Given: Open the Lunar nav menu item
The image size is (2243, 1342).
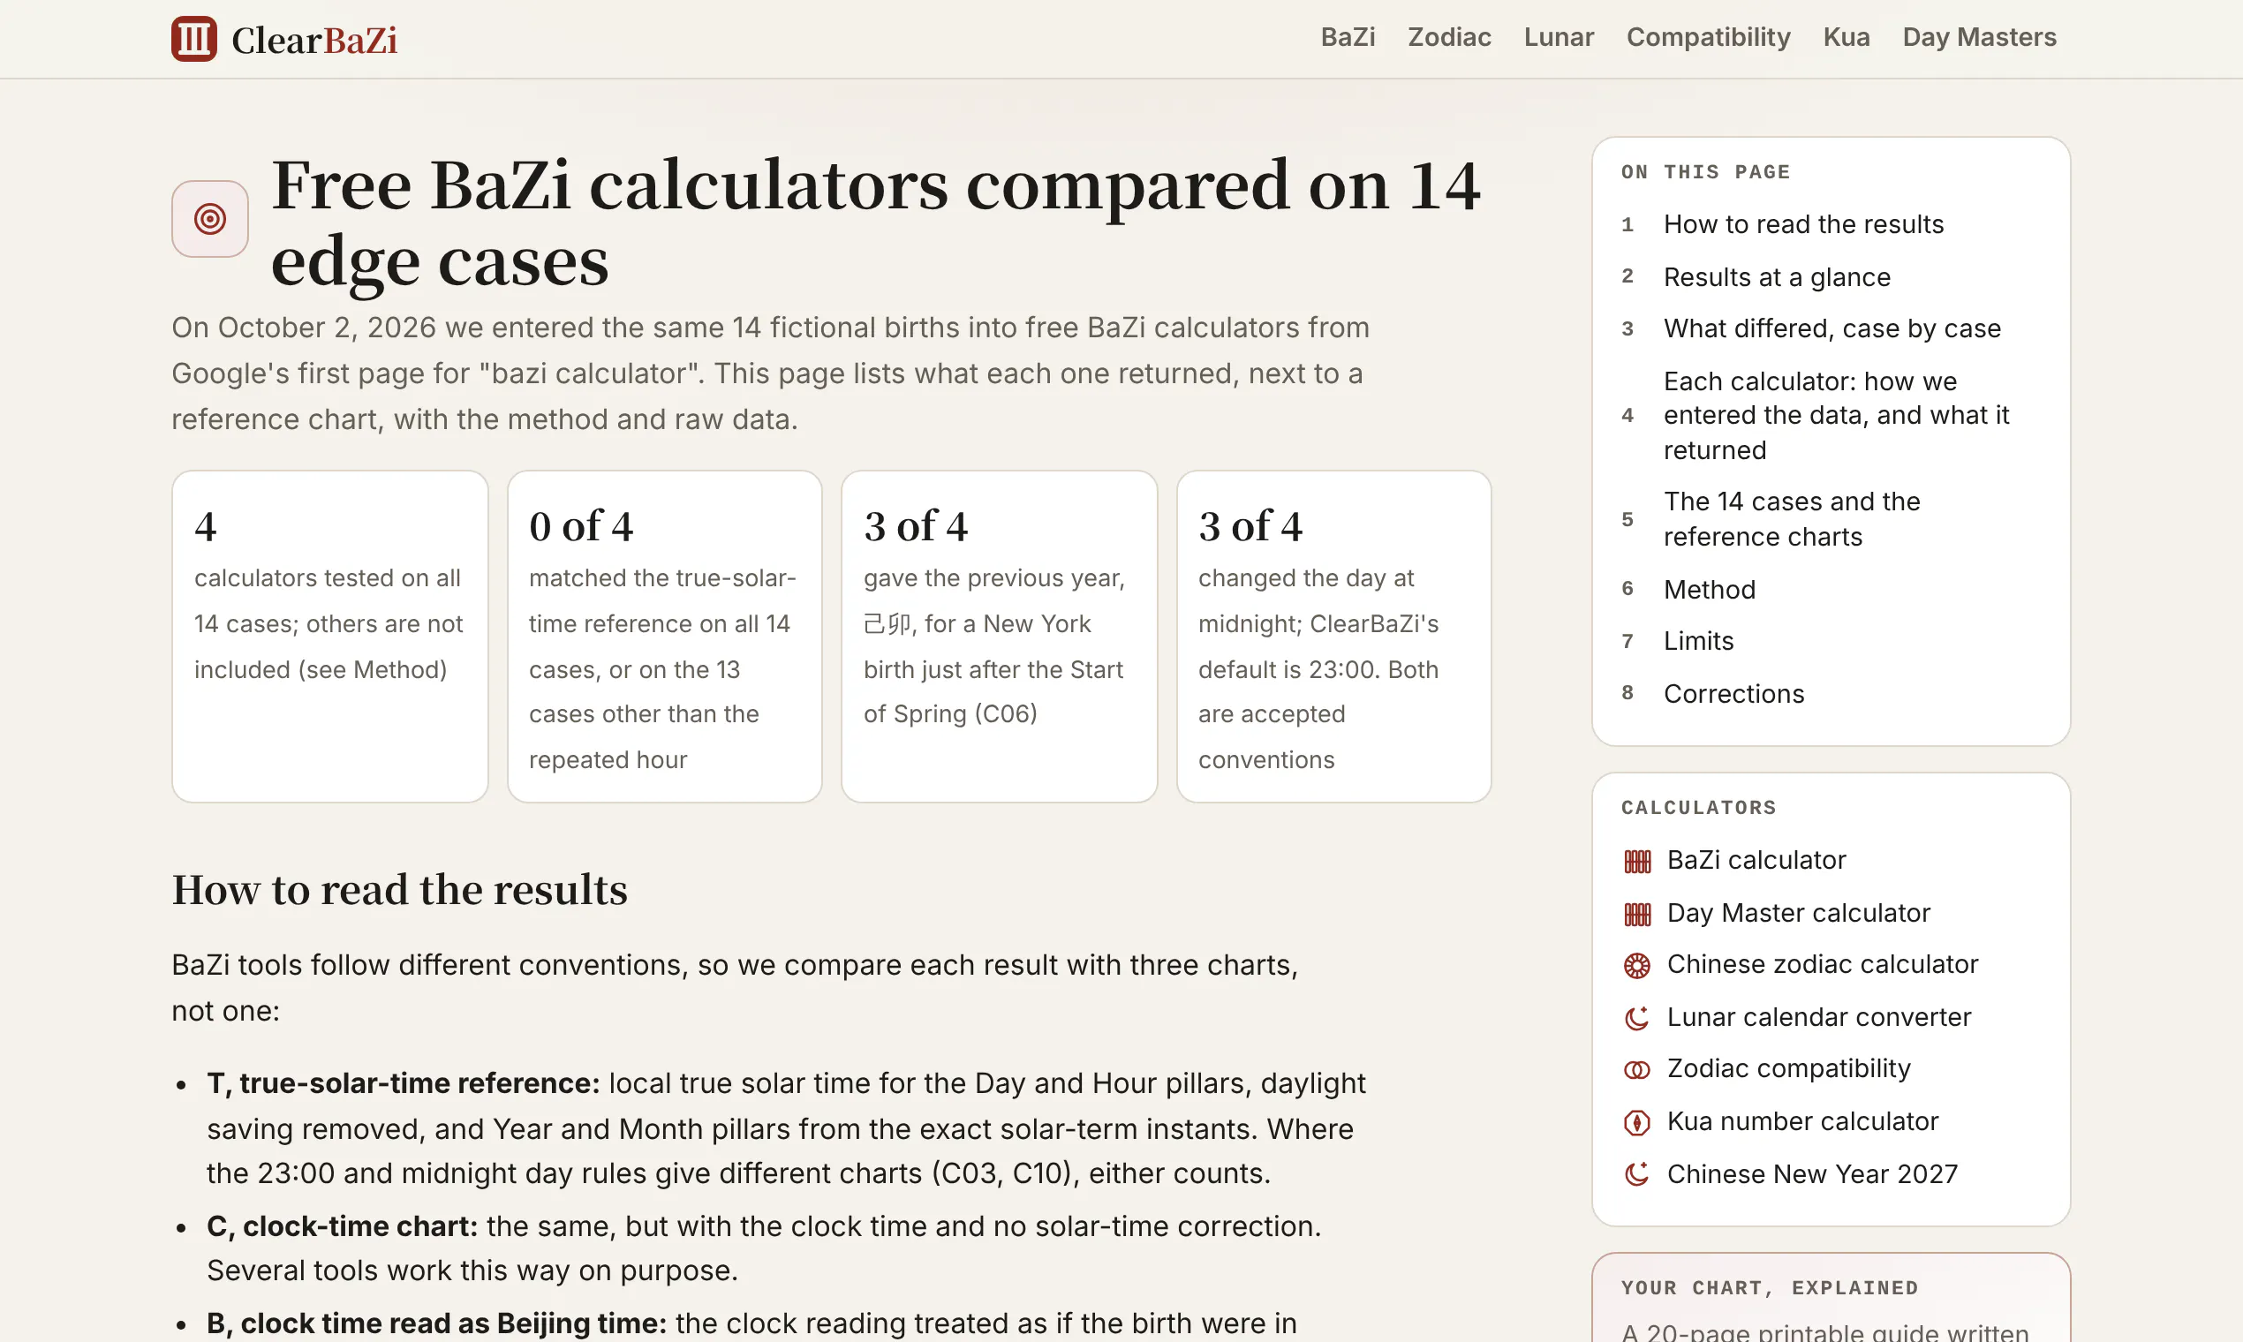Looking at the screenshot, I should [x=1559, y=37].
